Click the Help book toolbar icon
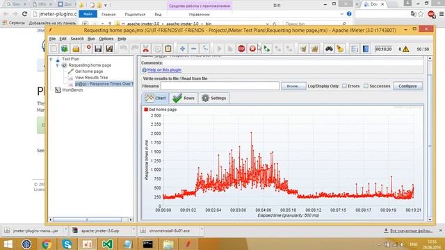445x250 pixels. (366, 49)
